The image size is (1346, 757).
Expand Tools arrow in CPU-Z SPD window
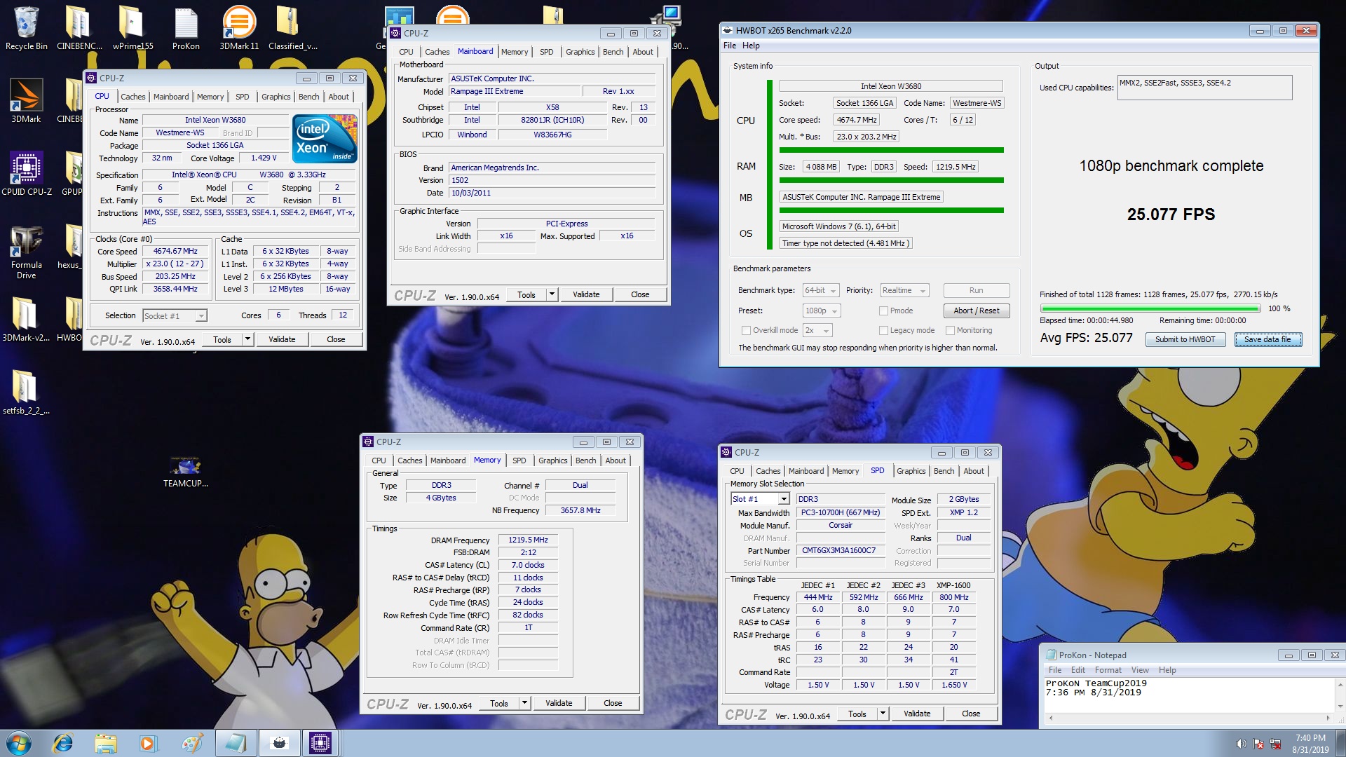click(883, 714)
